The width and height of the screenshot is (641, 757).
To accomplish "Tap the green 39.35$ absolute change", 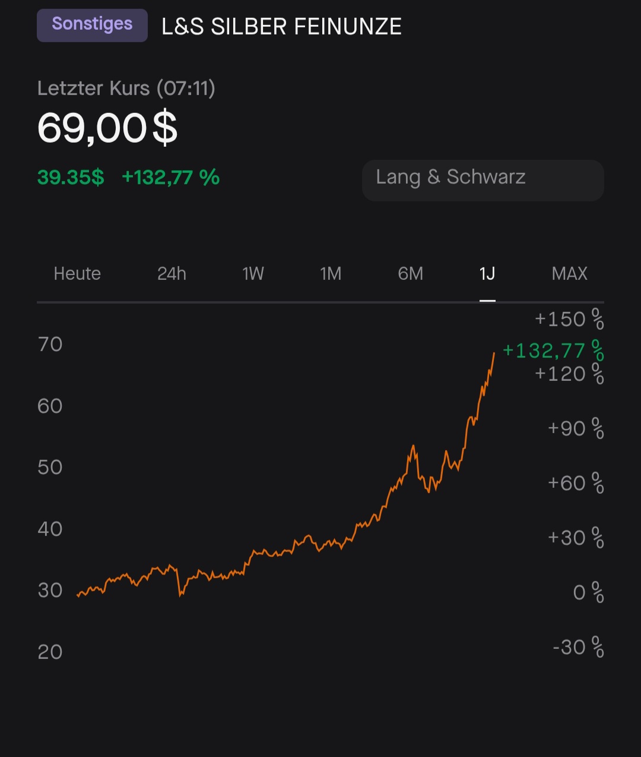I will coord(71,178).
